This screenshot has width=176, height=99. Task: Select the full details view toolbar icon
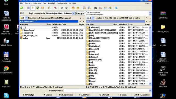(x=33, y=8)
